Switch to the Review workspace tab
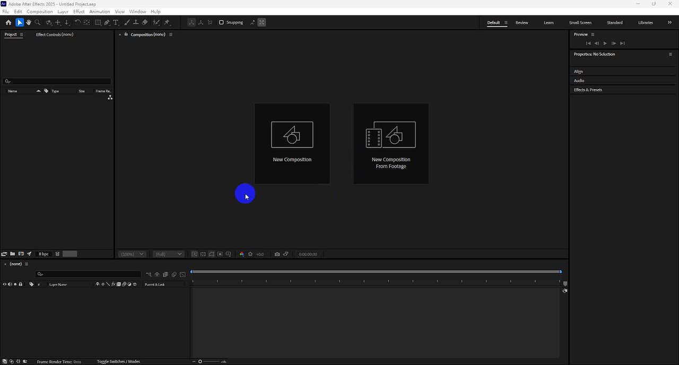This screenshot has height=365, width=679. [521, 22]
